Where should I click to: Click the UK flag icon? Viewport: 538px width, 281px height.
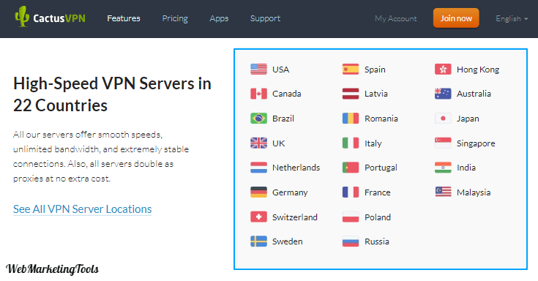click(x=258, y=143)
